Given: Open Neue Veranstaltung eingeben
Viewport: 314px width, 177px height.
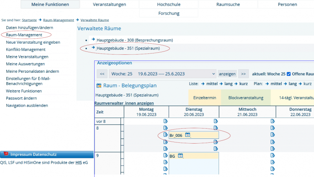Looking at the screenshot, I should [33, 42].
